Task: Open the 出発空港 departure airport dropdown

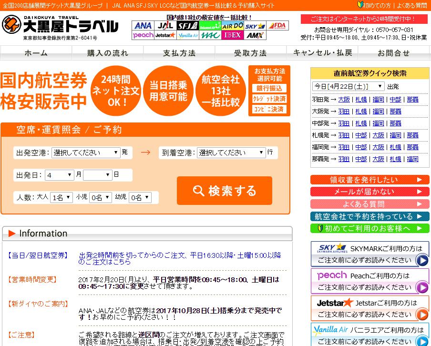Action: 86,153
